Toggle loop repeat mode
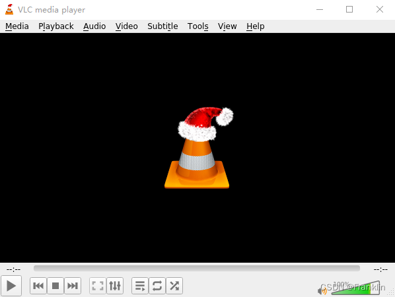395x297 pixels. [x=157, y=286]
